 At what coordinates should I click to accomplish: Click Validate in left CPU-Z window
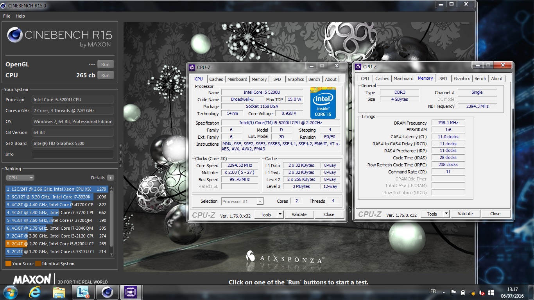[x=299, y=214]
